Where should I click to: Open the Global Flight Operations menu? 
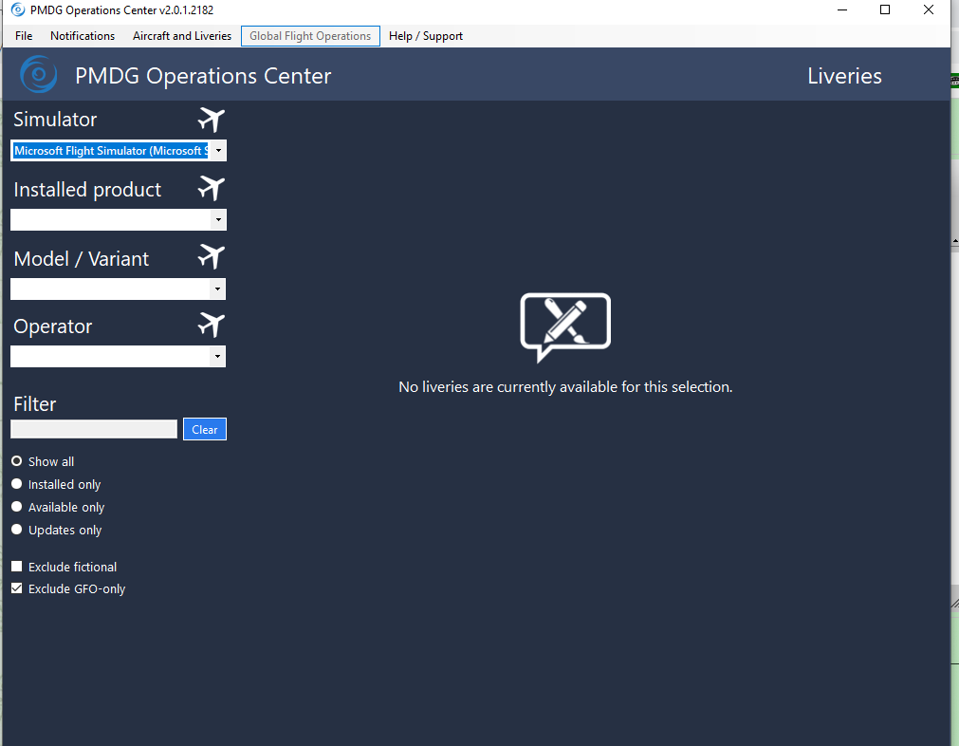(310, 36)
